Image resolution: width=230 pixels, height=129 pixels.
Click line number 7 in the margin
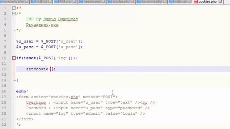tap(5, 41)
